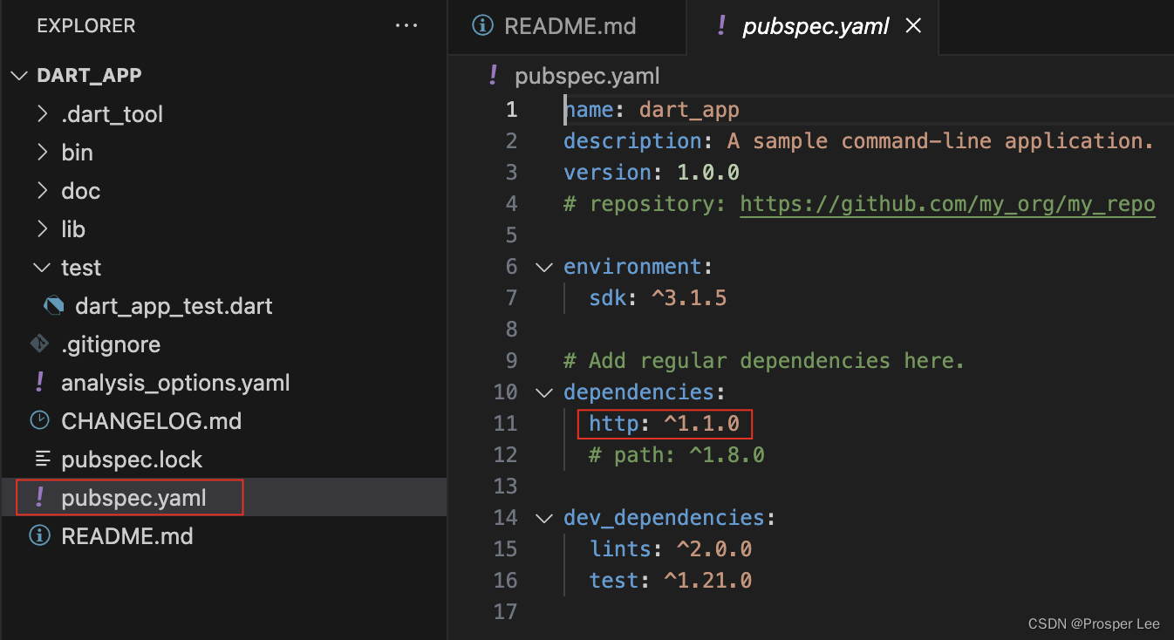The height and width of the screenshot is (640, 1174).
Task: Select the pubspec.yaml editor tab
Action: (x=815, y=26)
